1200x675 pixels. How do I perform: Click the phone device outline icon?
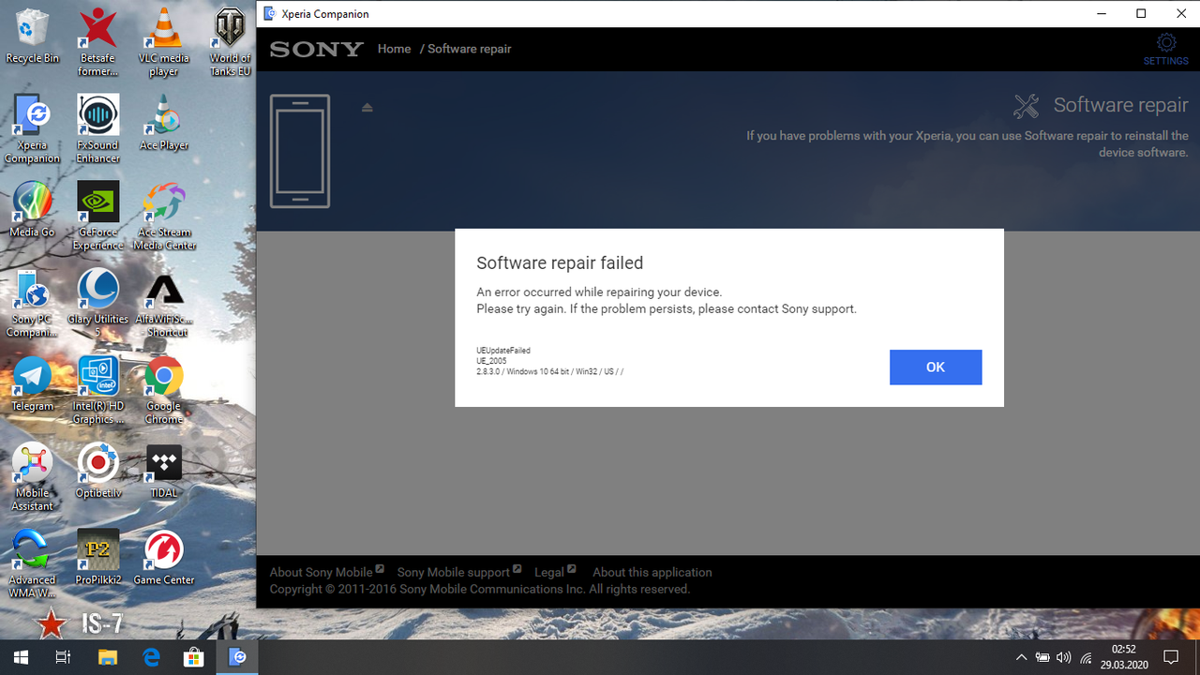click(300, 151)
